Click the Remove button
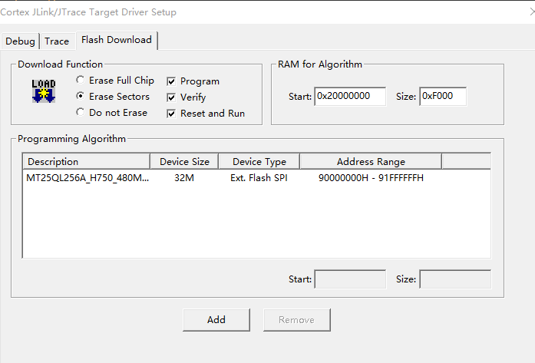The width and height of the screenshot is (535, 363). pyautogui.click(x=296, y=319)
